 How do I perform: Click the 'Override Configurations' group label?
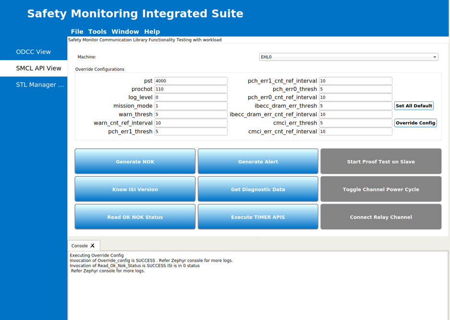click(x=99, y=69)
